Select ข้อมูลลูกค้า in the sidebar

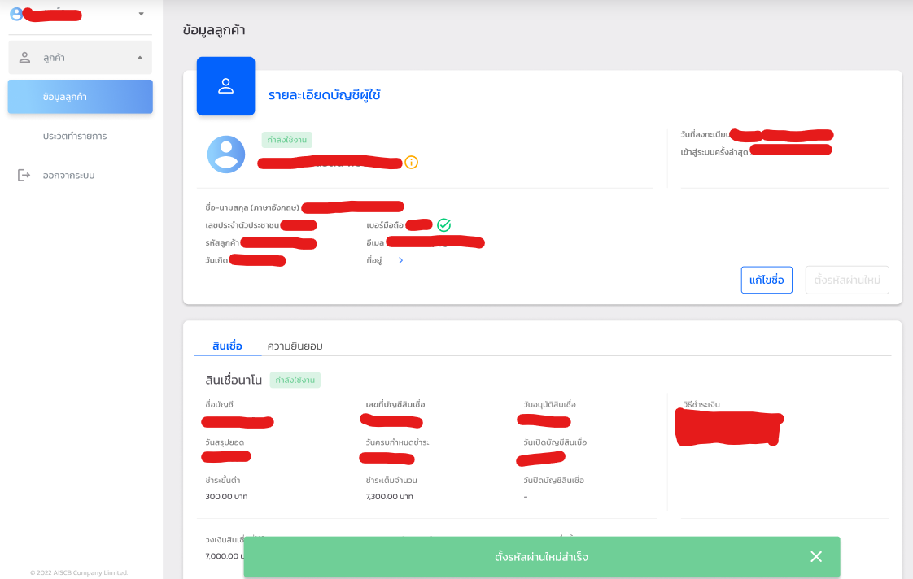(x=81, y=97)
